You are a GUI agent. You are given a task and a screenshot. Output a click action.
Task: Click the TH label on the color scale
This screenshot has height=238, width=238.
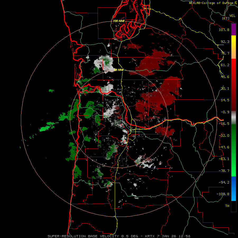click(227, 206)
